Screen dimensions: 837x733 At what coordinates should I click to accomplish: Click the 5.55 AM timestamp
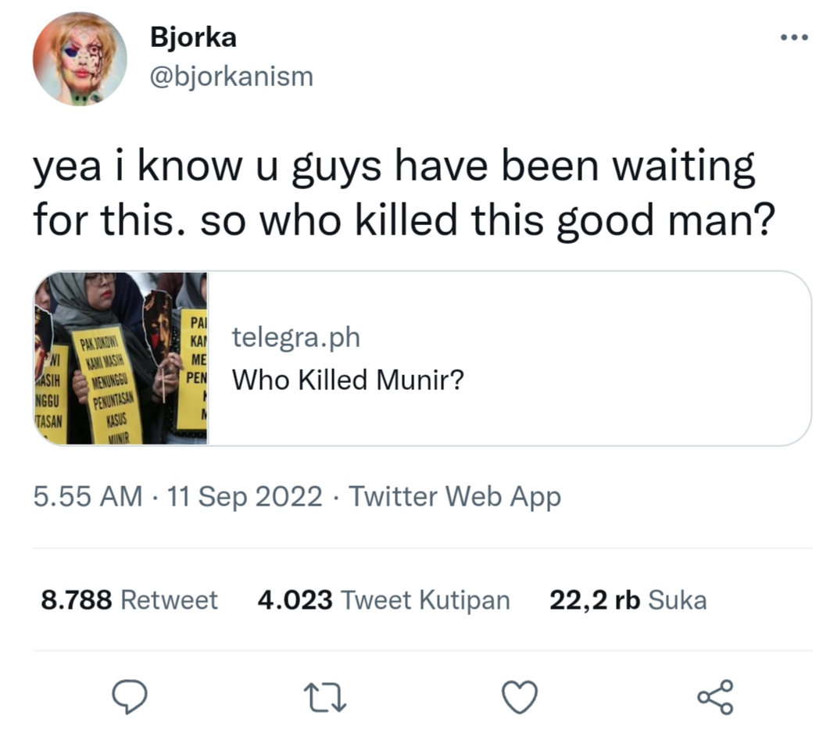[x=88, y=496]
